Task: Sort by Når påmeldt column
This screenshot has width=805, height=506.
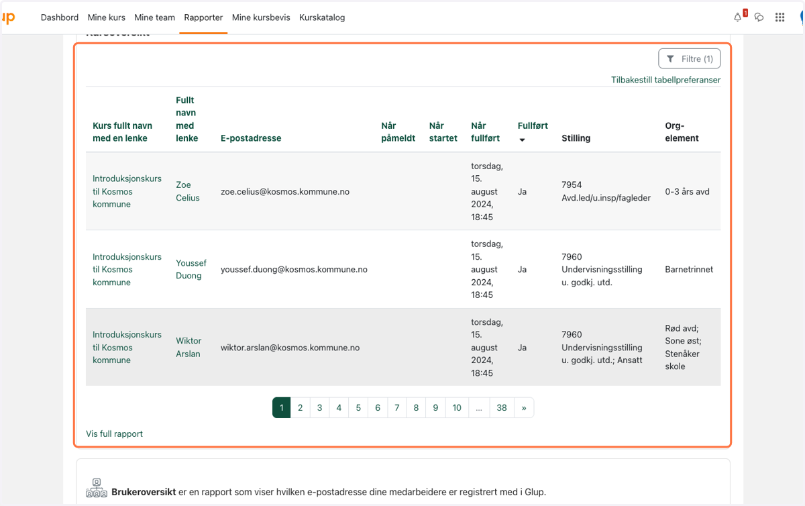Action: (x=398, y=132)
